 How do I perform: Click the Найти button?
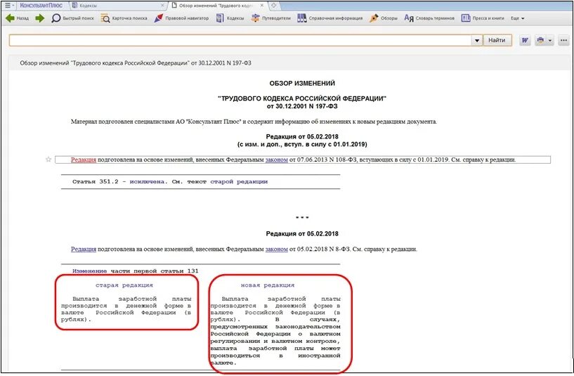point(497,40)
